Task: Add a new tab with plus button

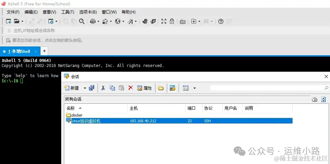Action: [44, 51]
